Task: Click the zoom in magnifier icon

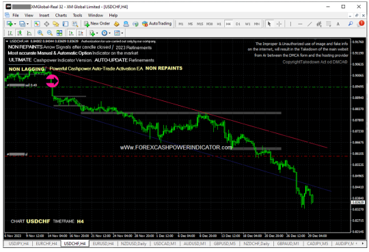Action: pos(40,33)
